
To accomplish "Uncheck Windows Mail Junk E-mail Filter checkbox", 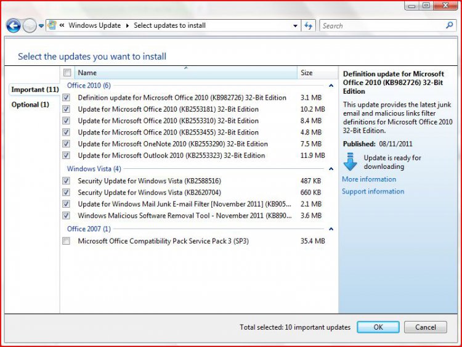I will [x=67, y=204].
